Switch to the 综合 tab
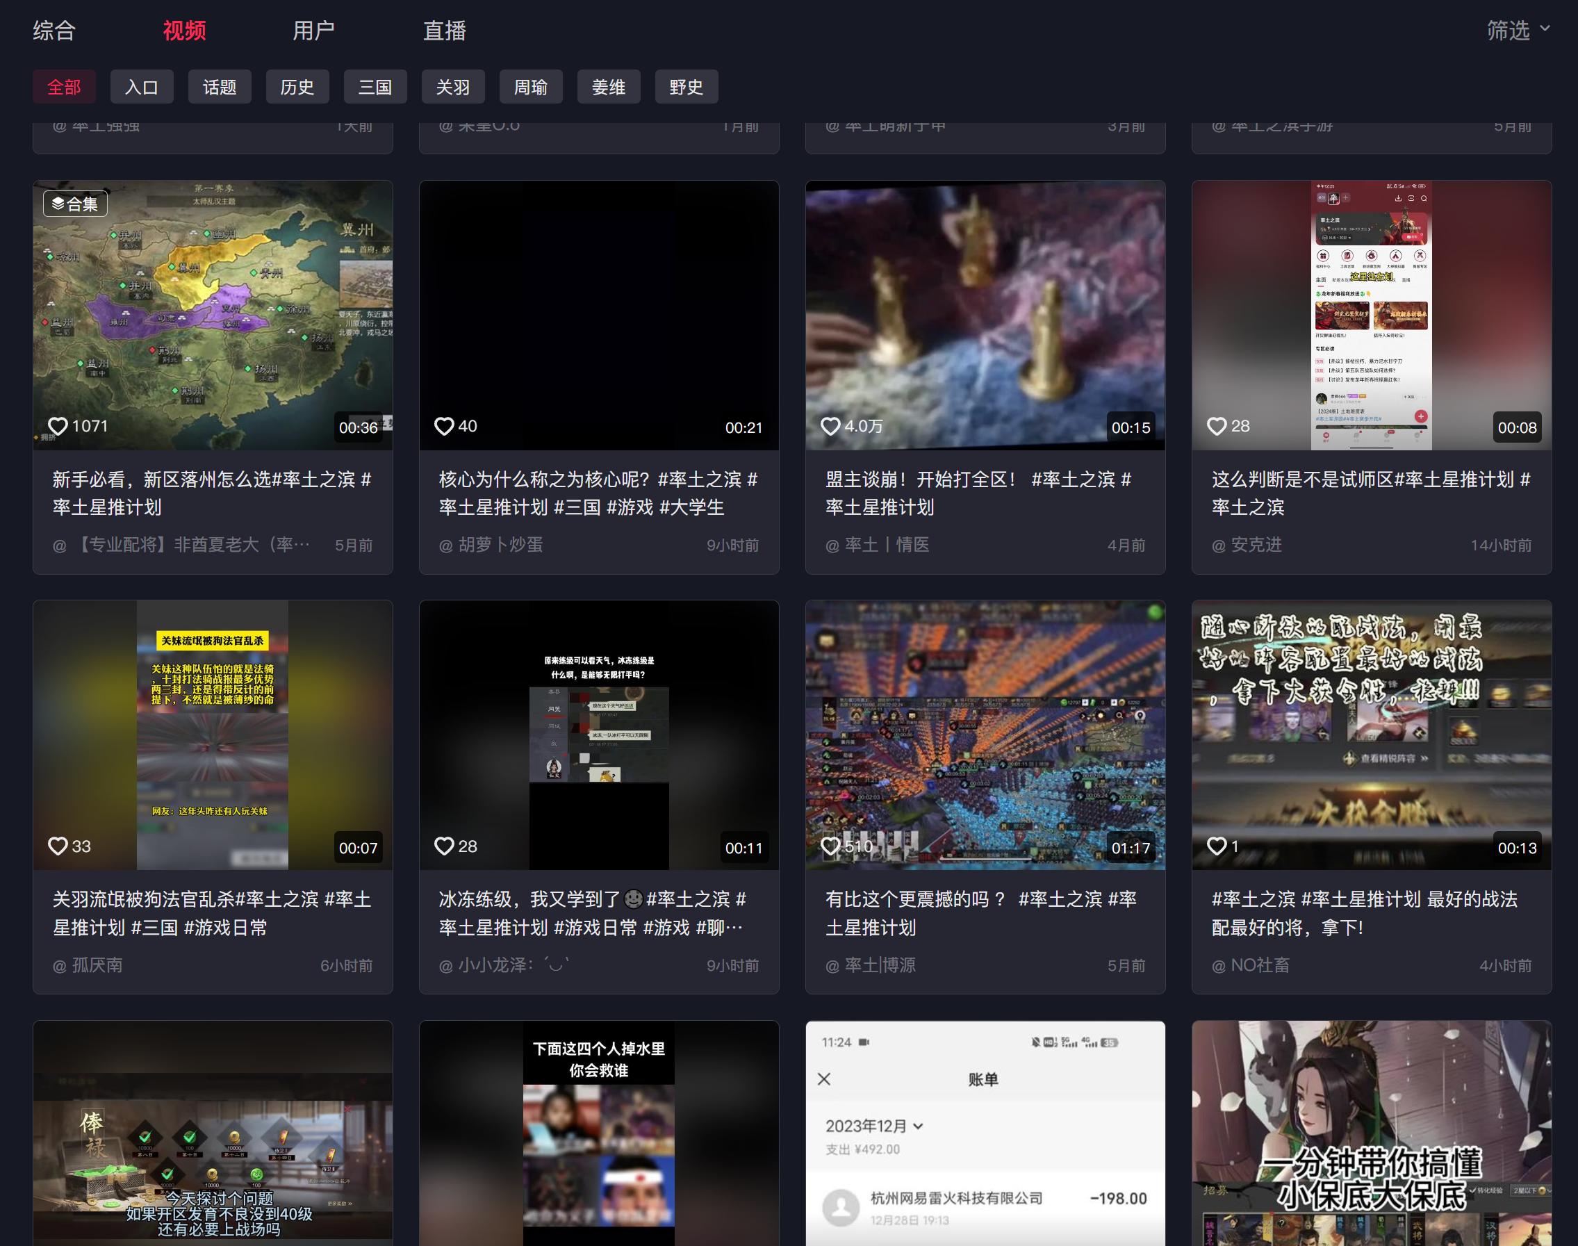The image size is (1578, 1246). coord(54,30)
